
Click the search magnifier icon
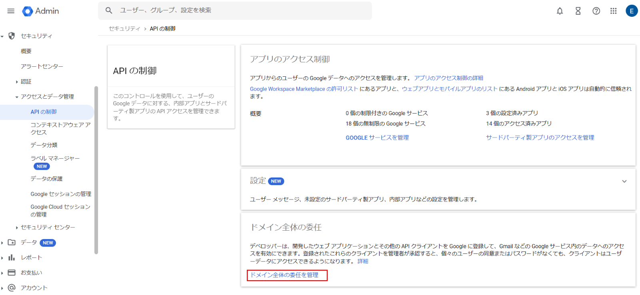109,10
